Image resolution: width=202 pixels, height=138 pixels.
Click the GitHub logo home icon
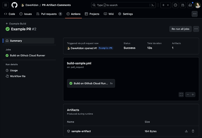coord(14,5)
